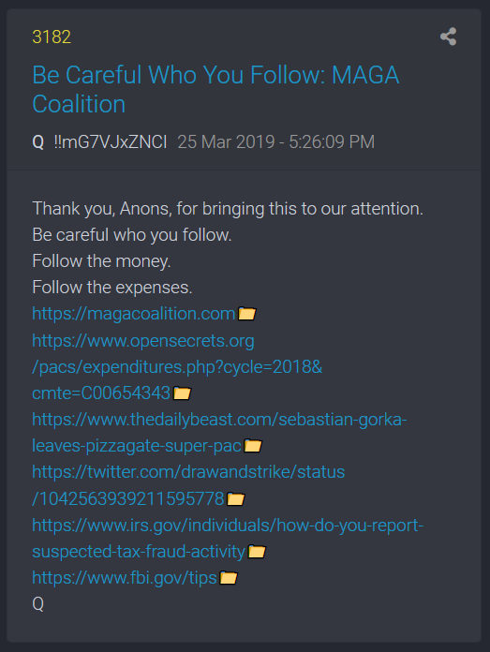
Task: Open folder icon after leaves-pizzagate-super-pac
Action: coord(252,446)
